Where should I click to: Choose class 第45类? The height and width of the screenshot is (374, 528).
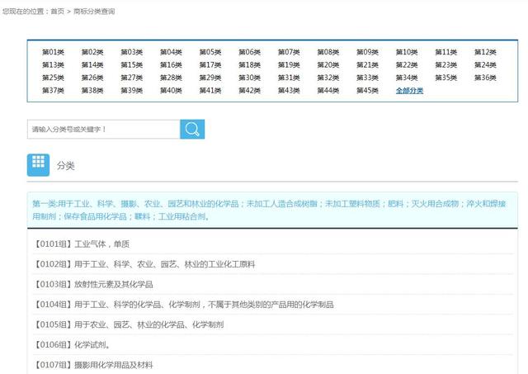pos(367,90)
